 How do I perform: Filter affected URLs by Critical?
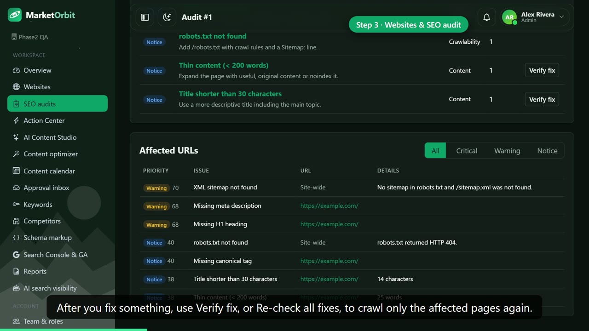click(467, 151)
